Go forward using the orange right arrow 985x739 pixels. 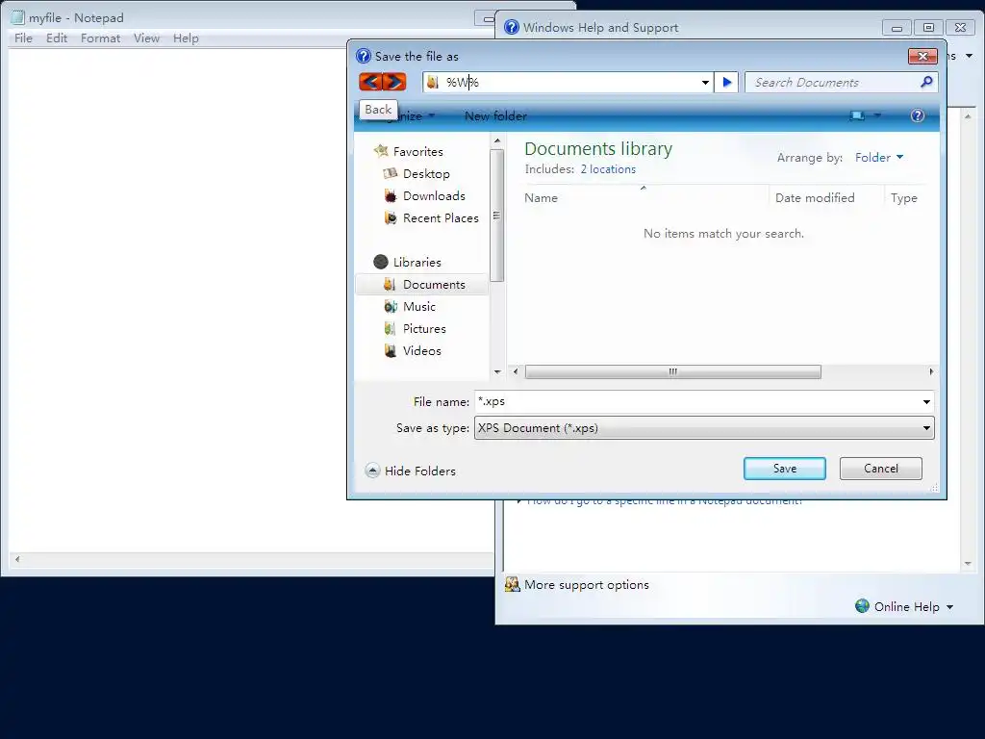[394, 82]
